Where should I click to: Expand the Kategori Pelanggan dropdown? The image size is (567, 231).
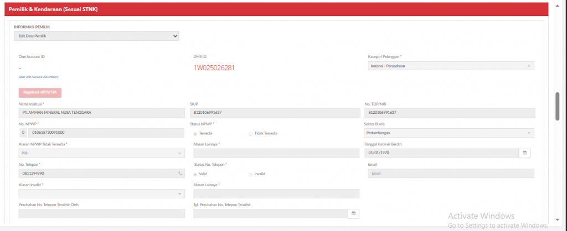click(449, 66)
